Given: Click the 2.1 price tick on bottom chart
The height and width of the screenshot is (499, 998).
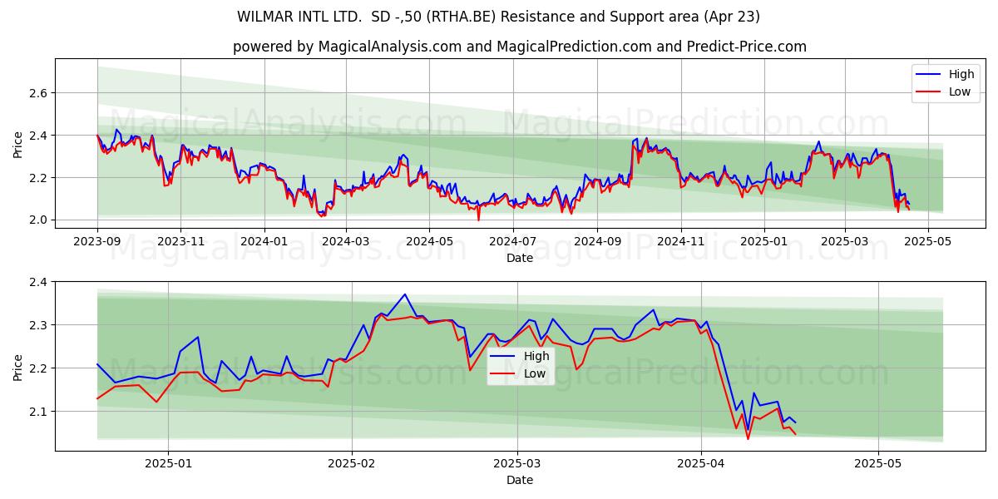Looking at the screenshot, I should pyautogui.click(x=39, y=412).
